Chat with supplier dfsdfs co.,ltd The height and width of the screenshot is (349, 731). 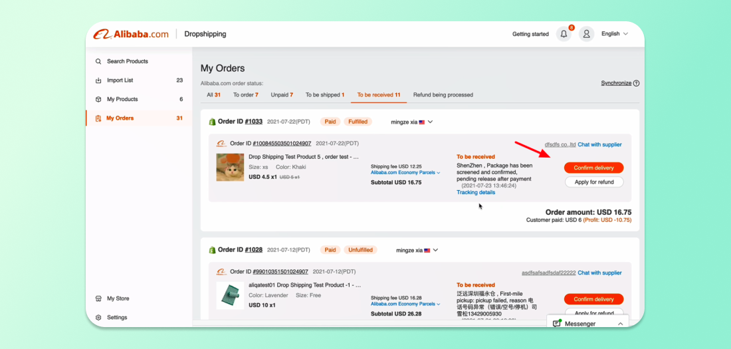pos(599,145)
